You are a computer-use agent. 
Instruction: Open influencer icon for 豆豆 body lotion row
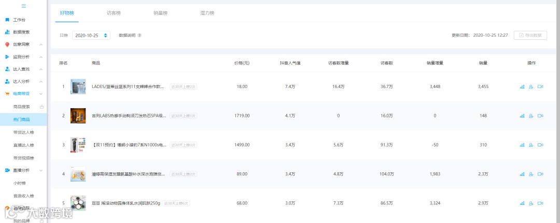pyautogui.click(x=531, y=203)
